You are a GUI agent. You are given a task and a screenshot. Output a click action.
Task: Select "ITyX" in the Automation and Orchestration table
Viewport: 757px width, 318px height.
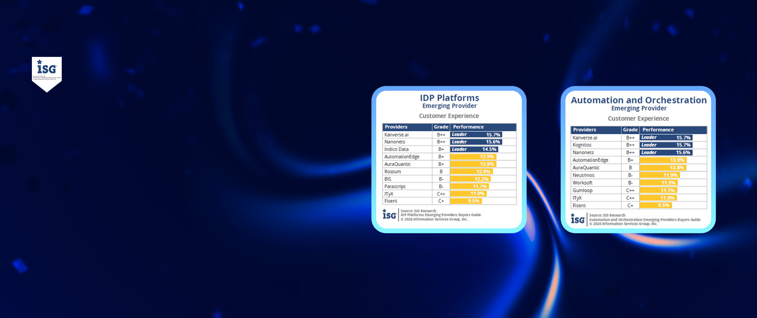(577, 198)
